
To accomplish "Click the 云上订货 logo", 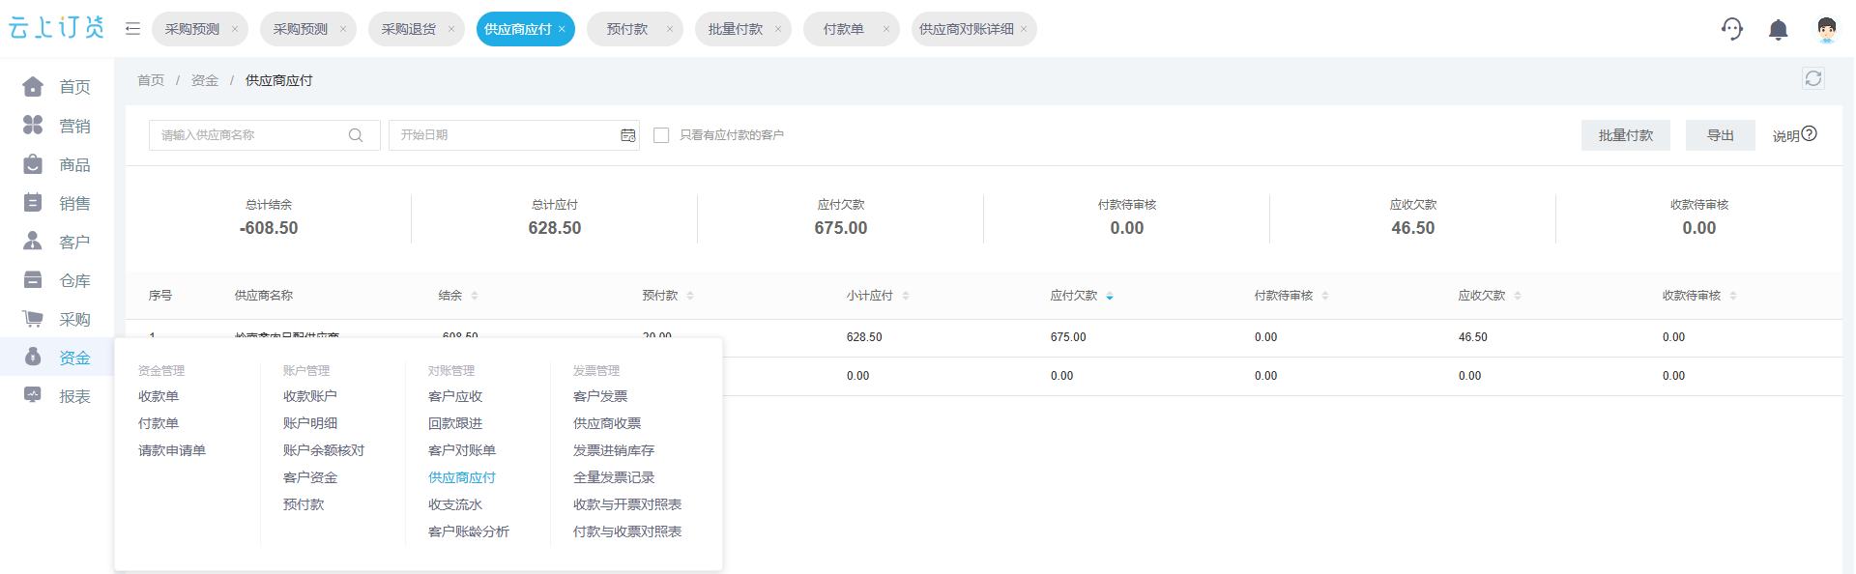I will click(x=56, y=28).
